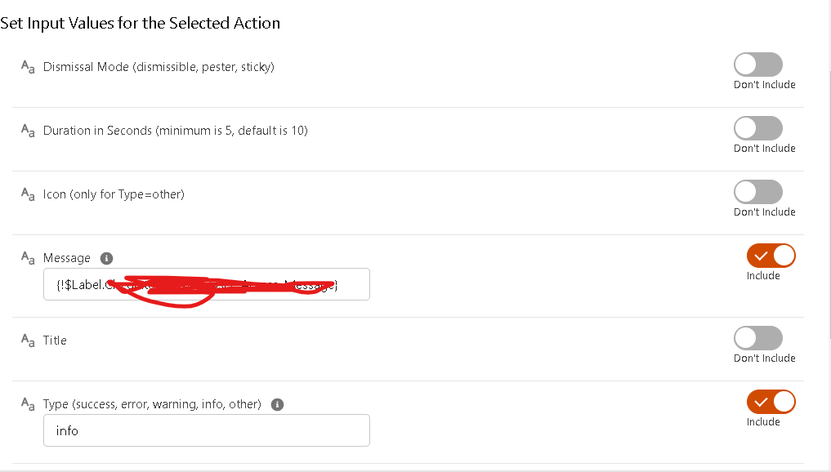The height and width of the screenshot is (472, 831).
Task: Turn off the Type include toggle
Action: (771, 402)
